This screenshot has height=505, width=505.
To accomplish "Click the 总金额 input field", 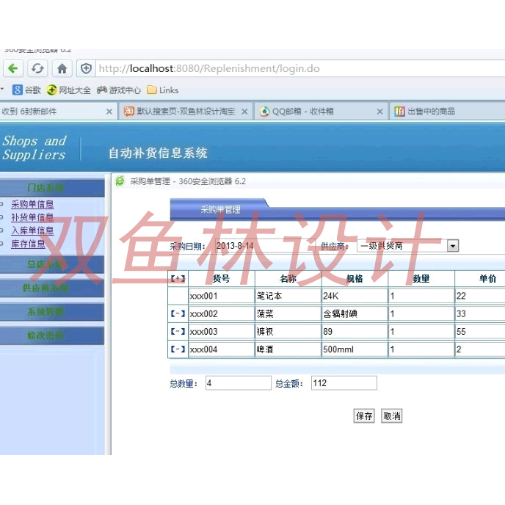I will click(x=344, y=383).
